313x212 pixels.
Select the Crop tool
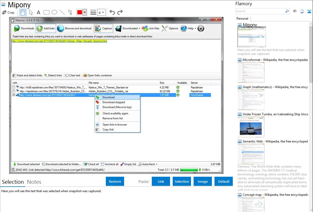[8, 12]
